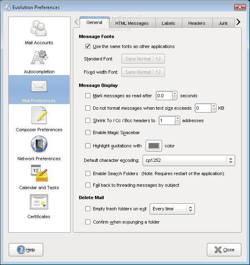Screen dimensions: 250x265
Task: Click the Close button at bottom
Action: [224, 250]
